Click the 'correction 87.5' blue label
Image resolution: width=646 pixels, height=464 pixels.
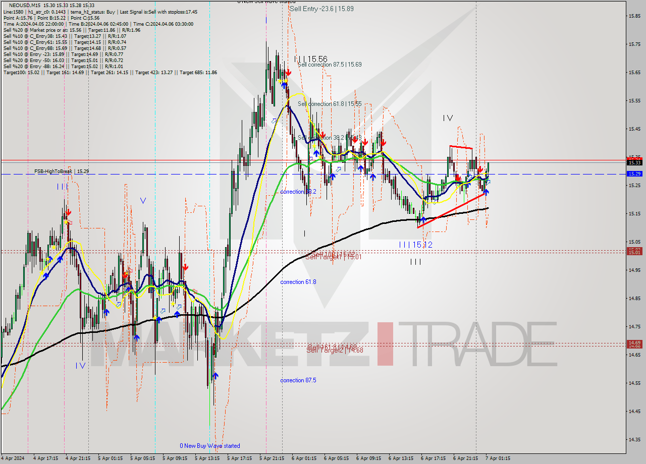298,380
